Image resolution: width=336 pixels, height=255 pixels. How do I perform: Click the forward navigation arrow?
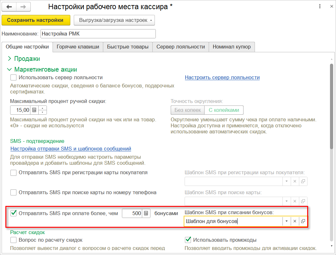(x=23, y=7)
